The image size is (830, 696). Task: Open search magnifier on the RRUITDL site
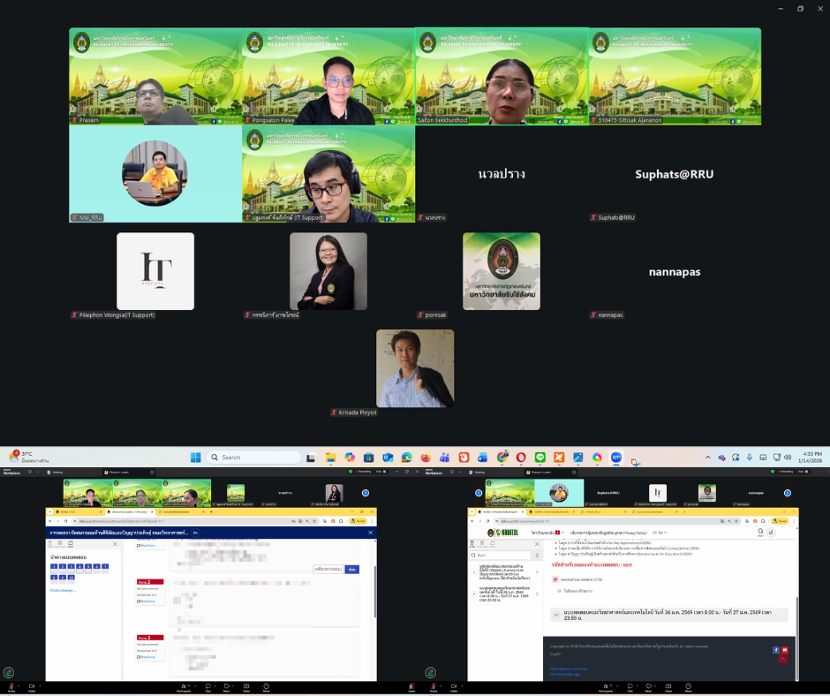(759, 533)
